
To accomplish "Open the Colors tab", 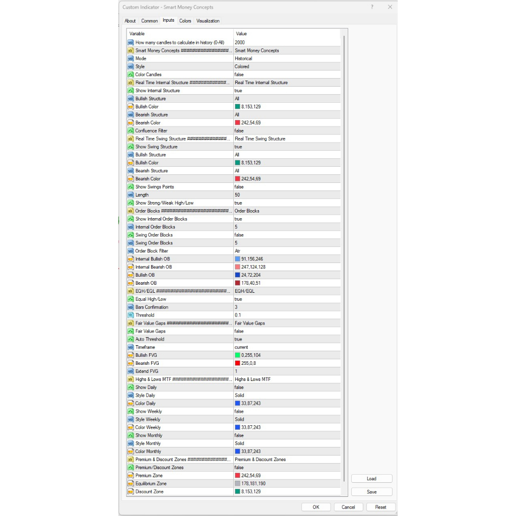I will [x=185, y=21].
